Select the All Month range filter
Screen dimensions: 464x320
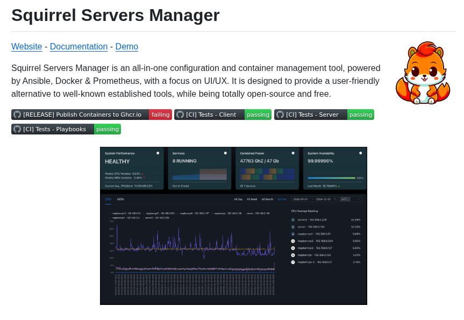click(267, 199)
